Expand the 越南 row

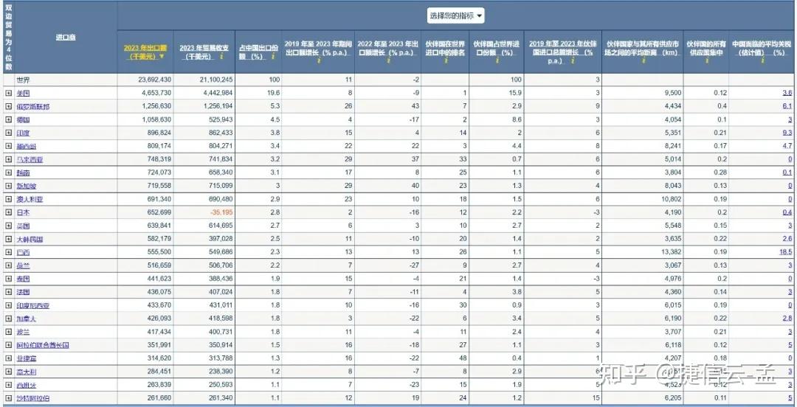pyautogui.click(x=9, y=173)
